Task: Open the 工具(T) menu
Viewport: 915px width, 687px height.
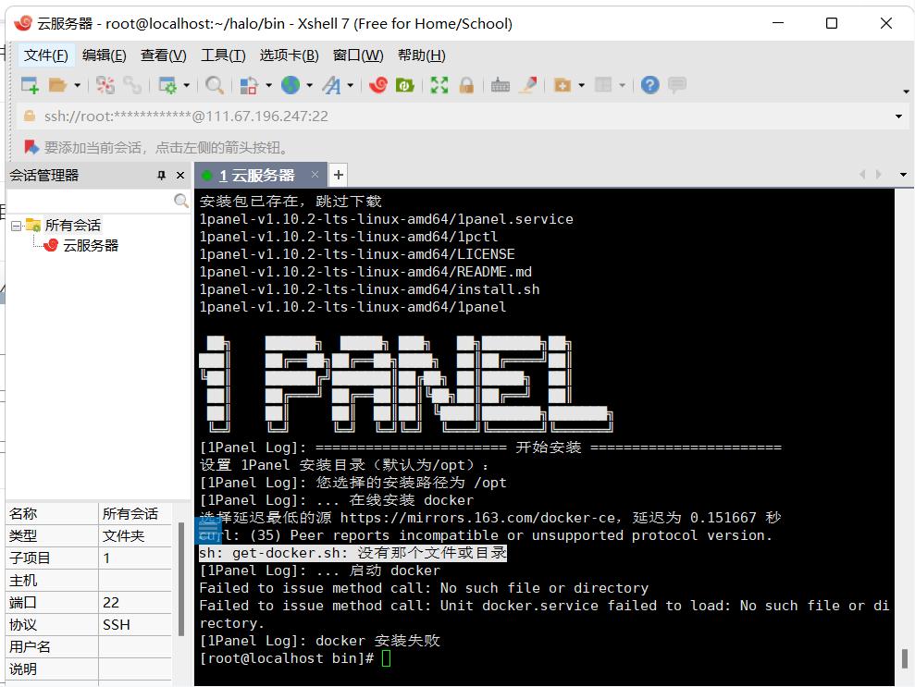Action: pos(224,55)
